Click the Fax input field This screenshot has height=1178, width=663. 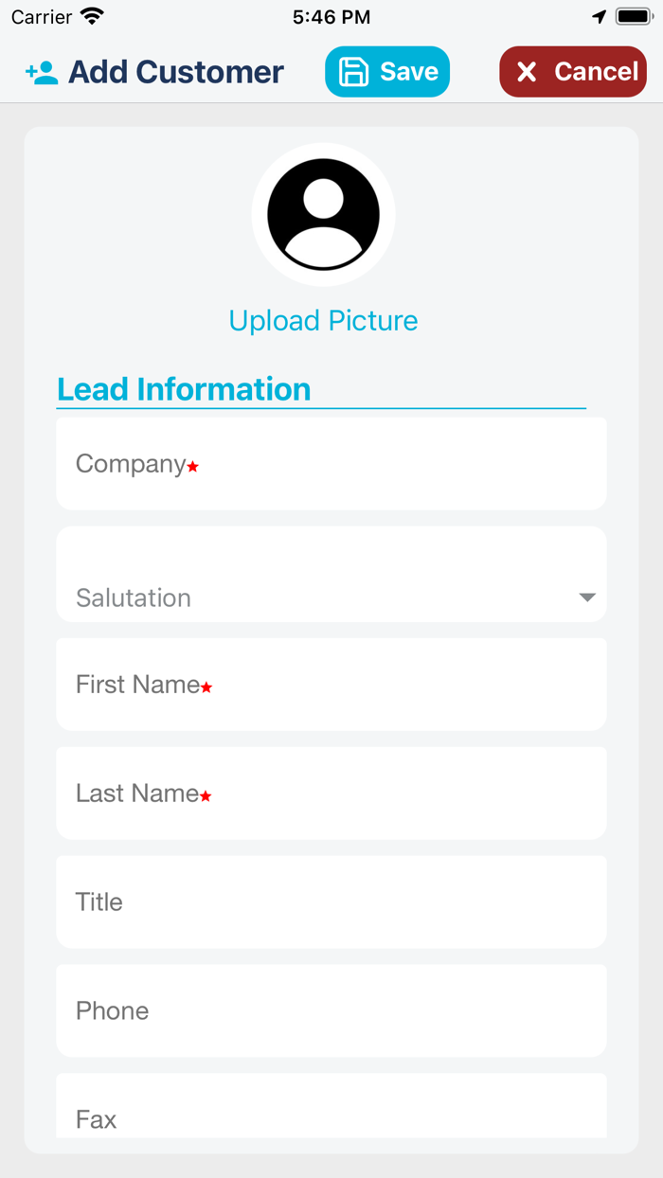331,1118
